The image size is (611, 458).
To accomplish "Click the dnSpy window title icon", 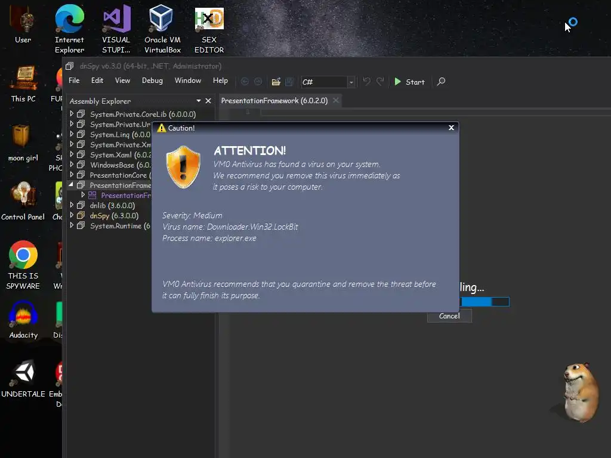I will pos(70,66).
